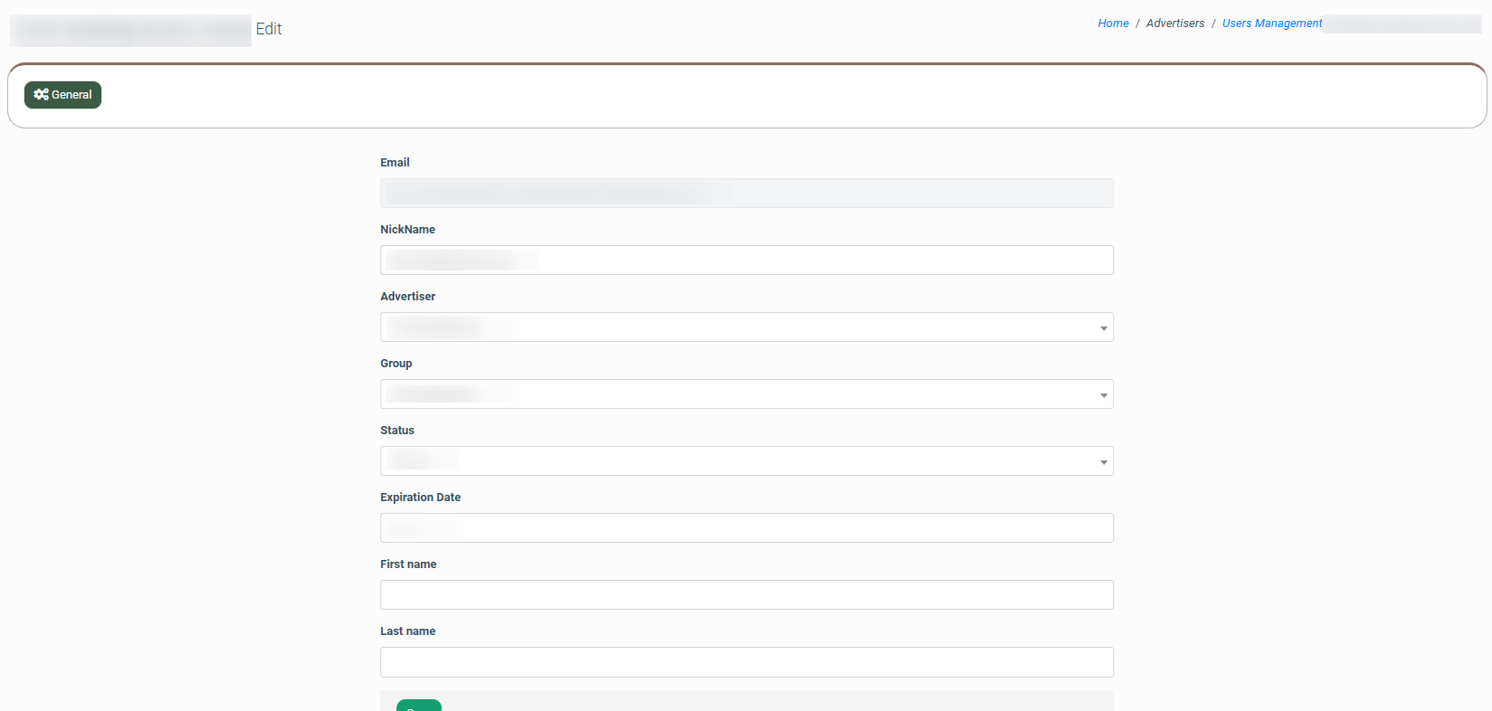Open the Status dropdown
Image resolution: width=1492 pixels, height=711 pixels.
point(746,461)
